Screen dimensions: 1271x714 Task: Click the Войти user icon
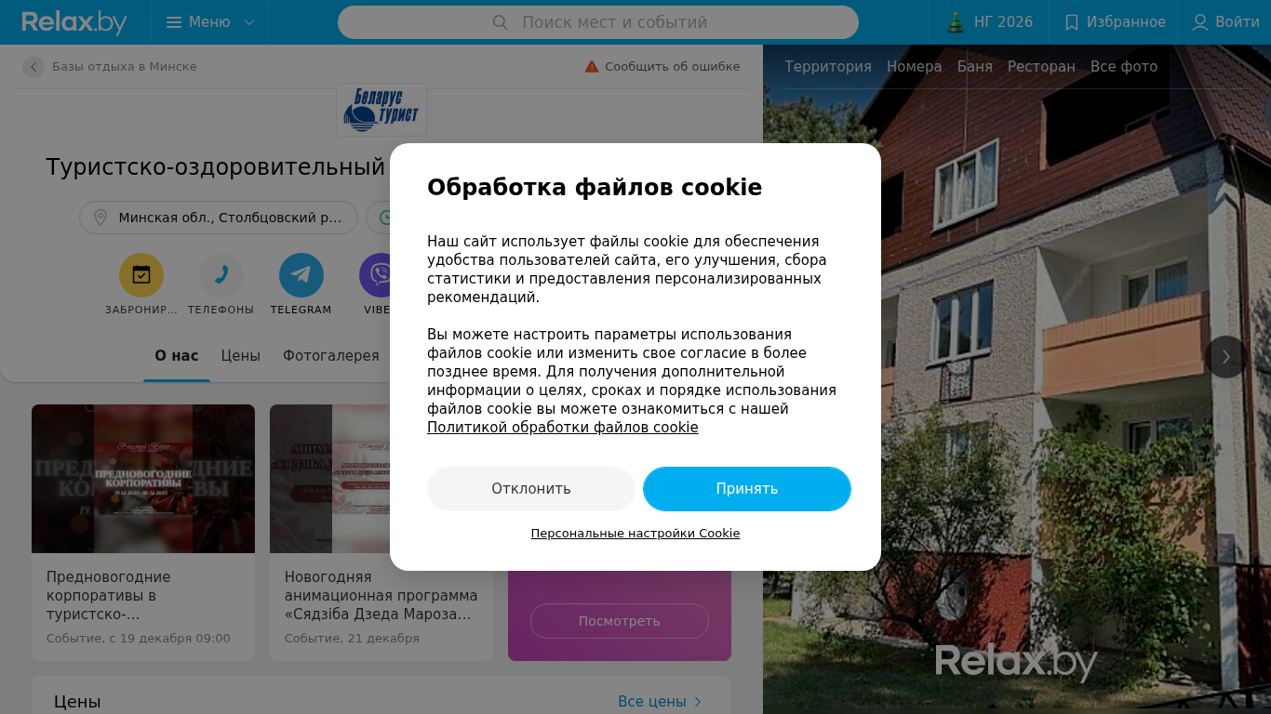click(1200, 22)
